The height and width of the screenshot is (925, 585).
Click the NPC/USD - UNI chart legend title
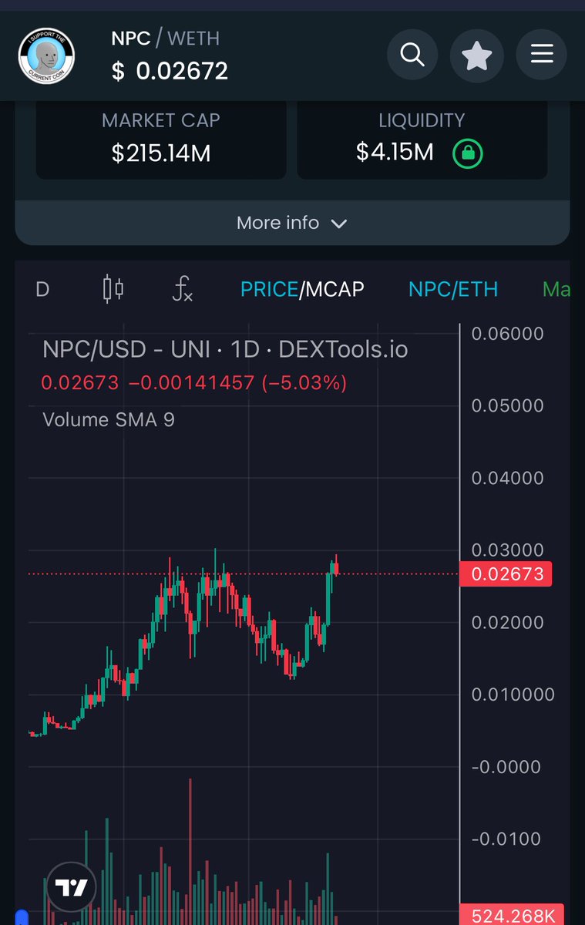(225, 350)
